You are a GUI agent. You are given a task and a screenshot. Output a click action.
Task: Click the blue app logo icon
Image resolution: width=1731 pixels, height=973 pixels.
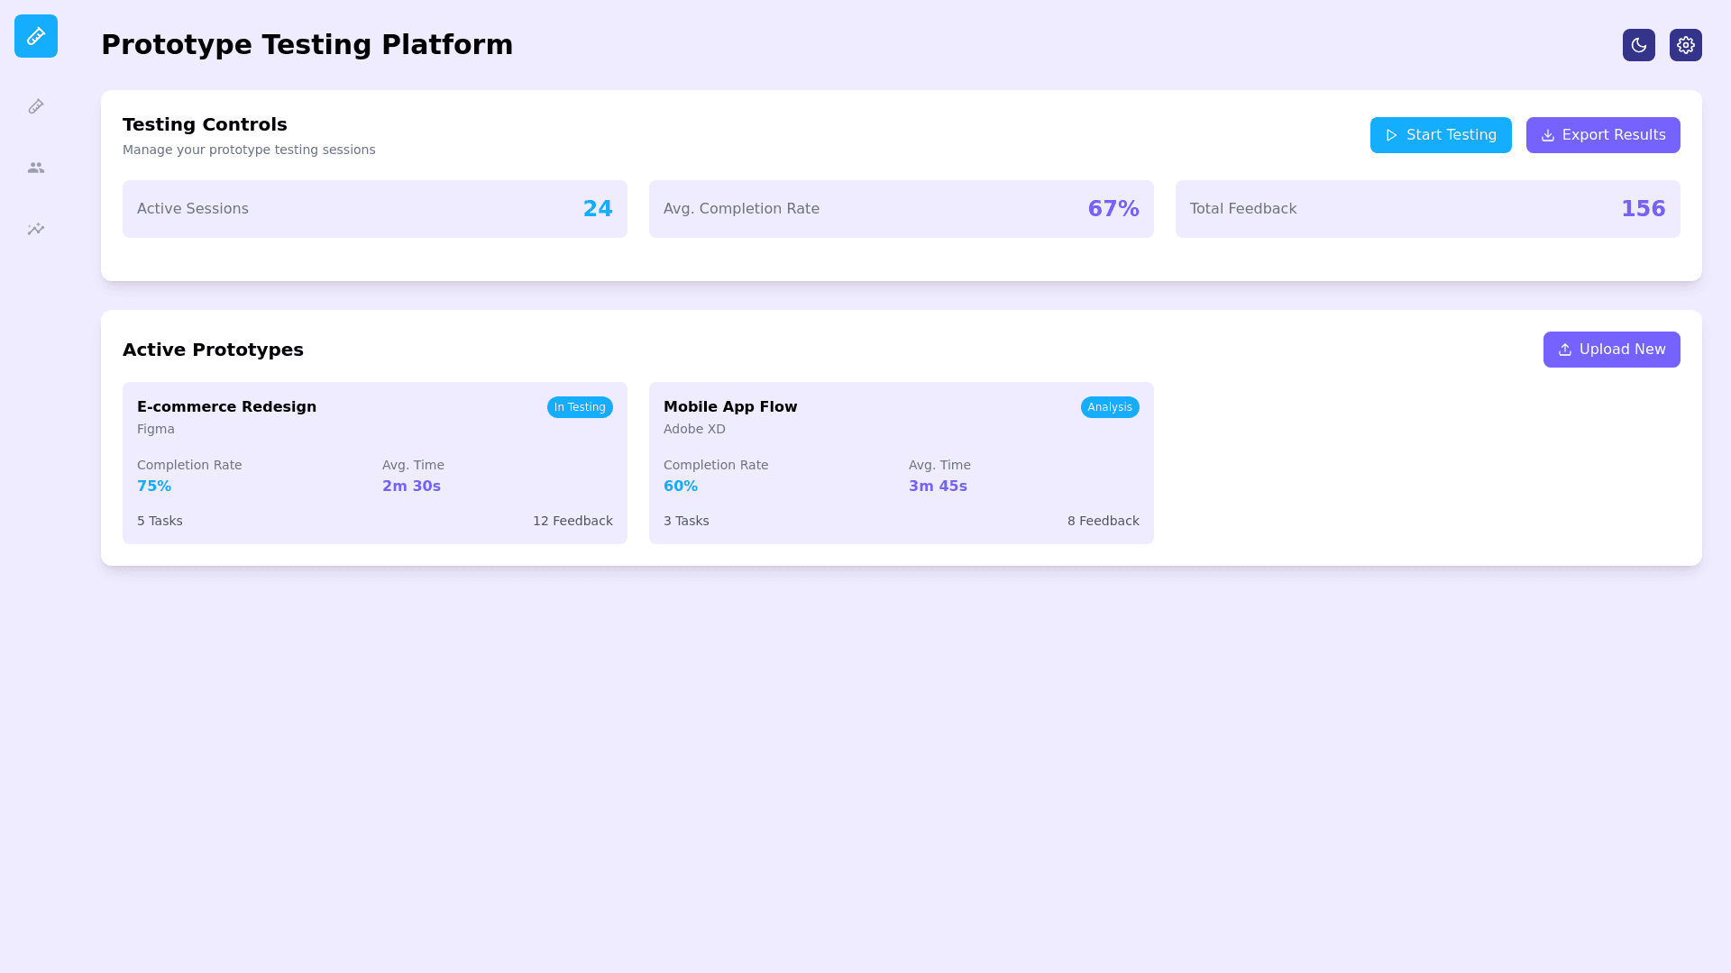click(36, 36)
